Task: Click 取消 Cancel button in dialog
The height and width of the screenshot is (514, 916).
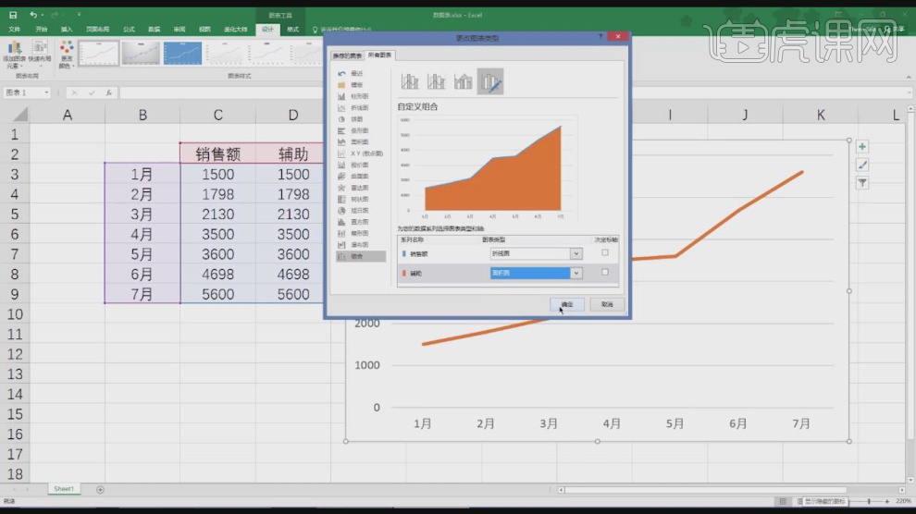Action: pyautogui.click(x=607, y=304)
